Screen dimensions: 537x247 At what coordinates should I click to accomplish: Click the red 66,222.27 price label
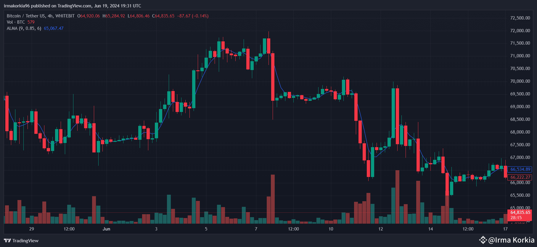[520, 177]
